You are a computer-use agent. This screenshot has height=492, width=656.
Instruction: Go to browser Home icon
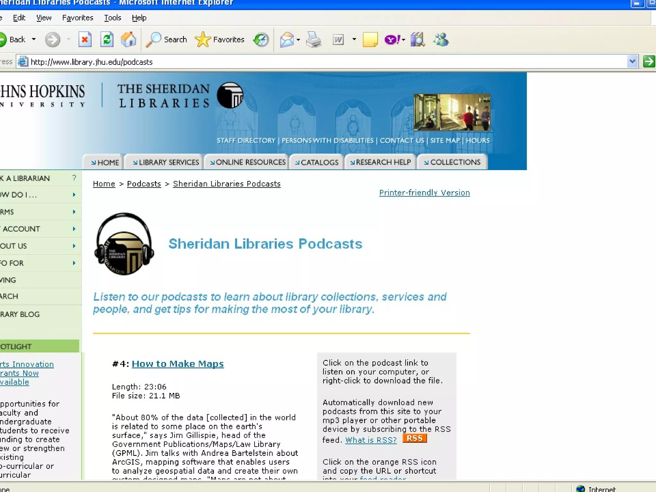coord(128,40)
